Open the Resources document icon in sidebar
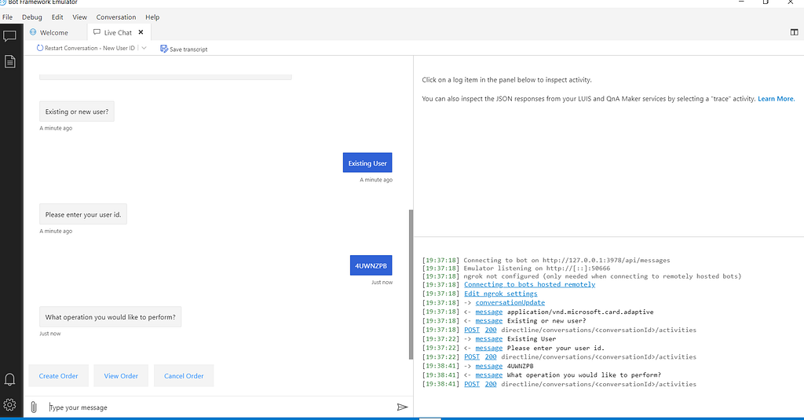The height and width of the screenshot is (420, 804). (9, 61)
